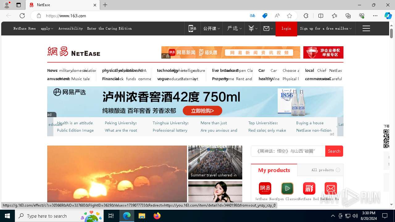Click the NetEase mobile phone icon

point(193,28)
